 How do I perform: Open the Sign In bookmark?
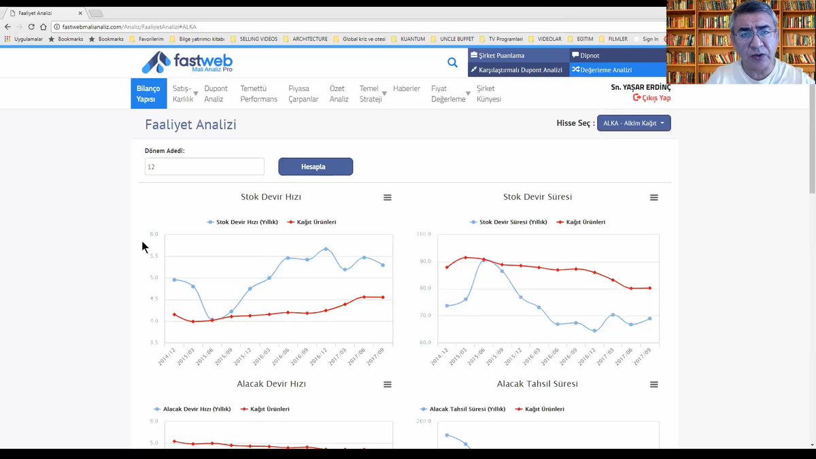(x=646, y=39)
